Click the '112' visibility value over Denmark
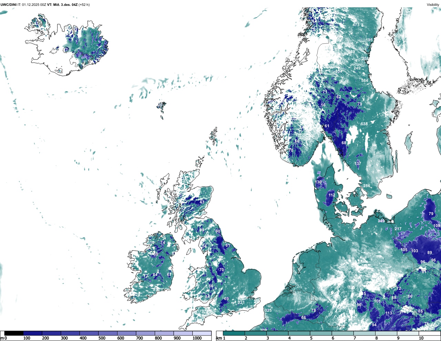441x341 pixels. click(332, 195)
